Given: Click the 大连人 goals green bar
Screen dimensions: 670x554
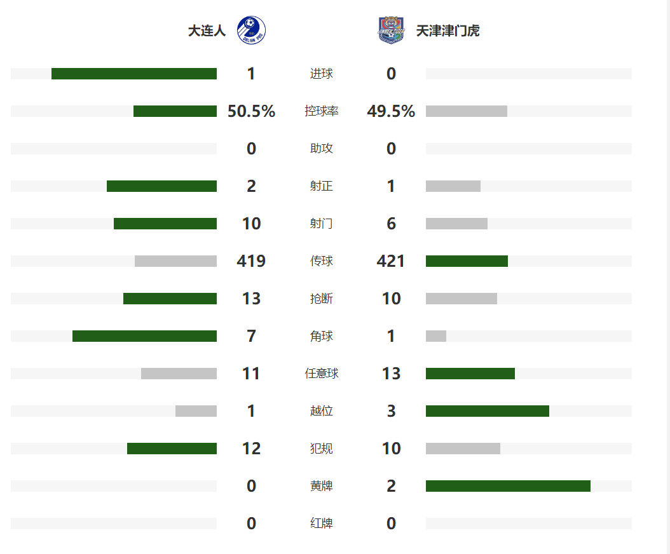Looking at the screenshot, I should tap(134, 74).
